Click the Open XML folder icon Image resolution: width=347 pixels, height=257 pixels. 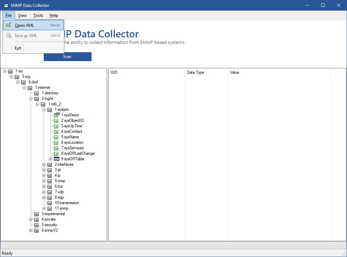9,25
